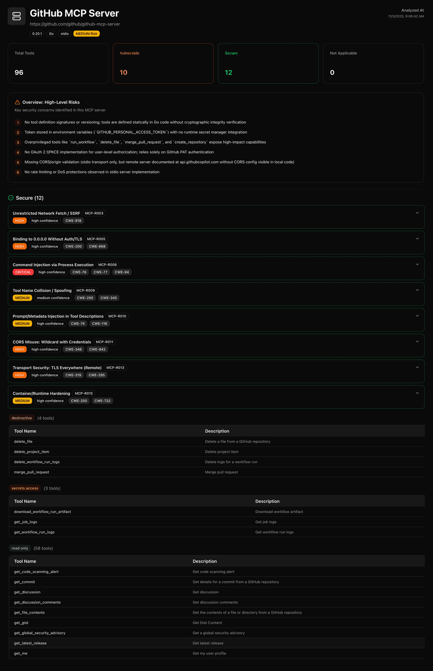The height and width of the screenshot is (671, 433).
Task: Select the delete_file tool row
Action: (x=217, y=441)
